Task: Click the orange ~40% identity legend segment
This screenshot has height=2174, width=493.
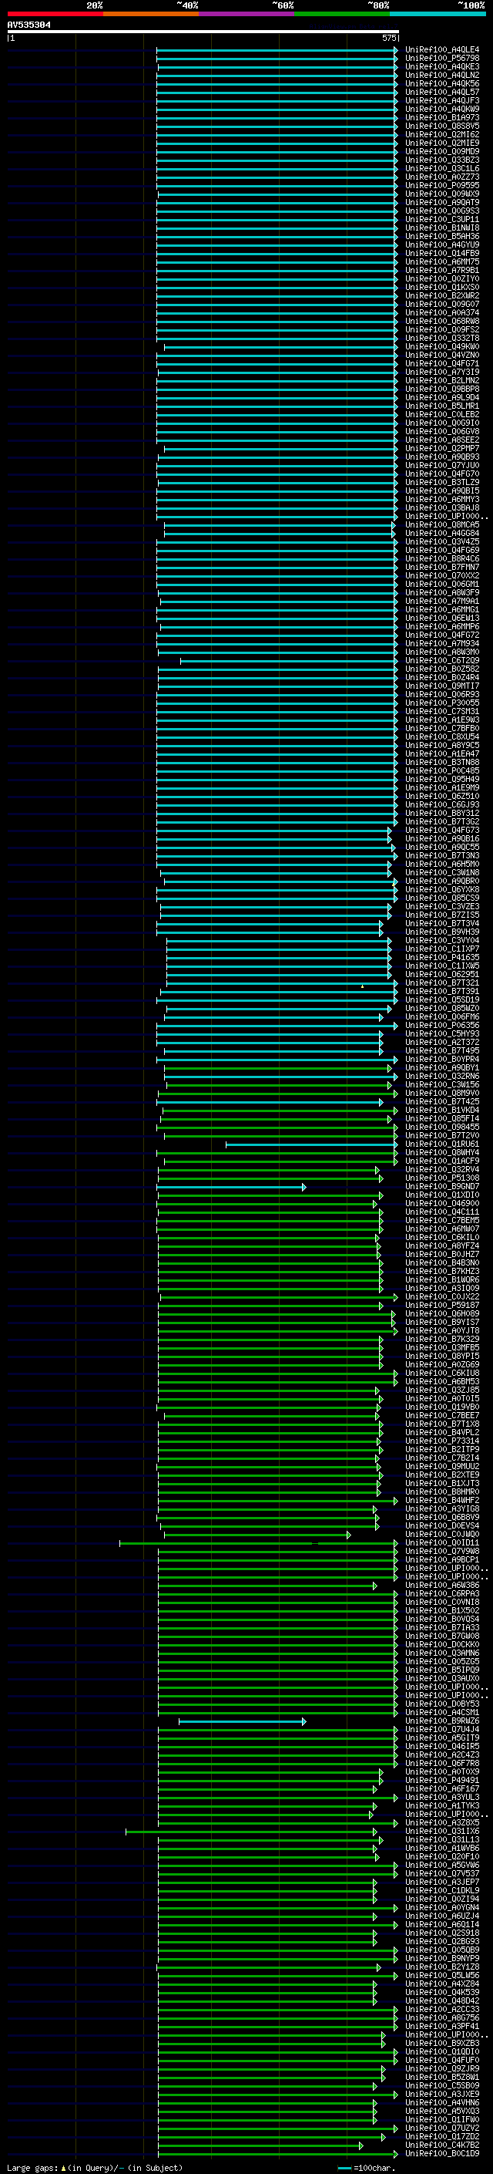Action: coord(151,14)
